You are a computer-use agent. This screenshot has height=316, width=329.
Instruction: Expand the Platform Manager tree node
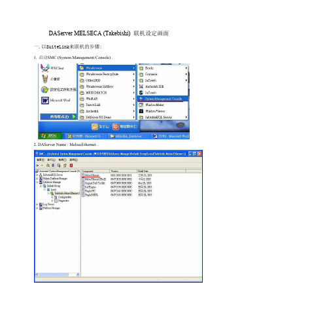point(37,208)
